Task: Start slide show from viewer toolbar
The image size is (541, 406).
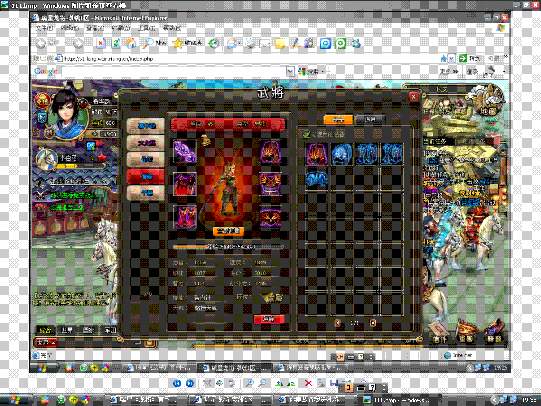Action: click(x=232, y=383)
